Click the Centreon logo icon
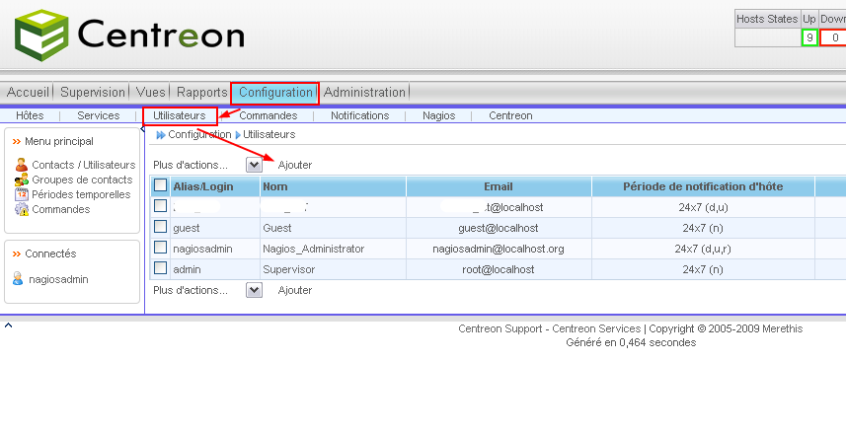 [41, 35]
